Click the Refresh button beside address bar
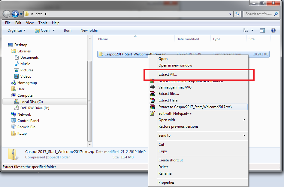 tap(237, 14)
